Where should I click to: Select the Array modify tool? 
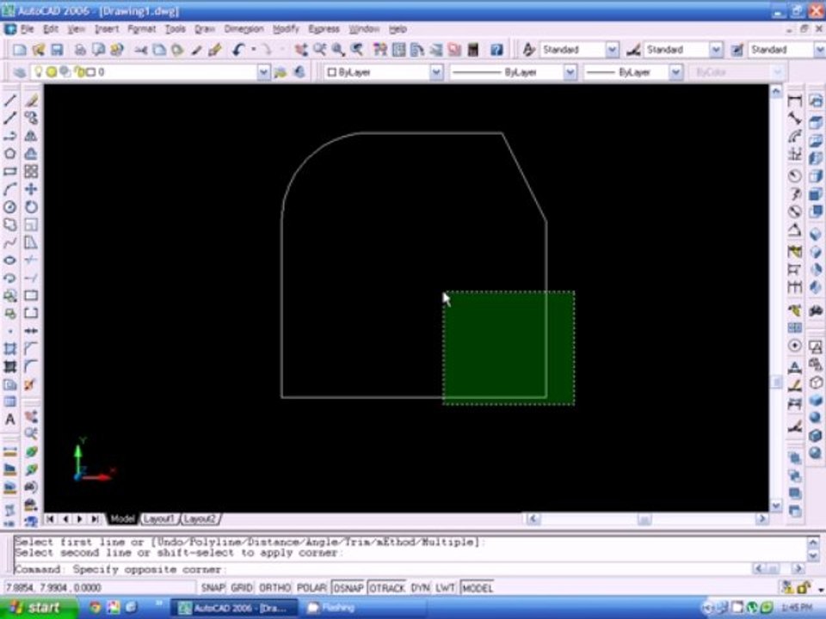point(31,172)
